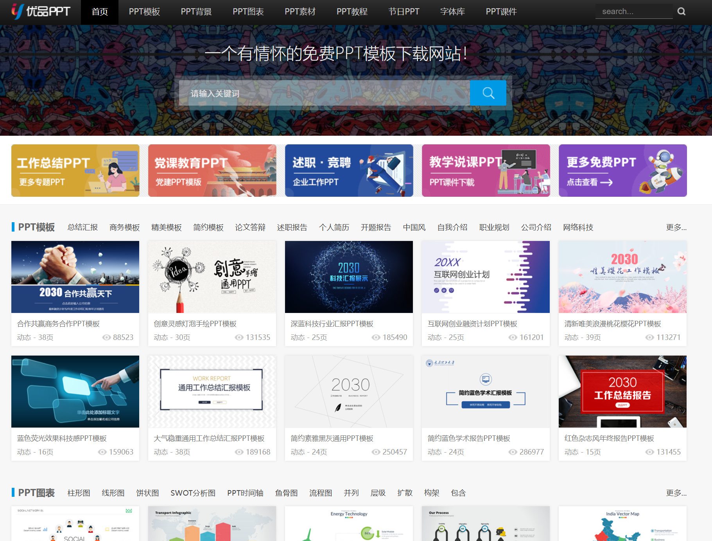Viewport: 712px width, 541px height.
Task: Go to 字体库 in top navigation
Action: click(452, 12)
